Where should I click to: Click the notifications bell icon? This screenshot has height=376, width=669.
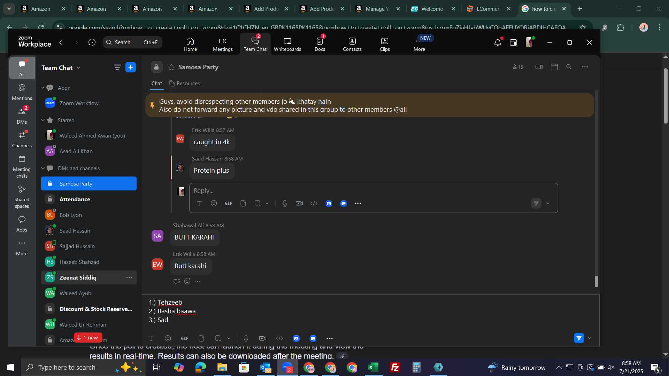click(498, 42)
